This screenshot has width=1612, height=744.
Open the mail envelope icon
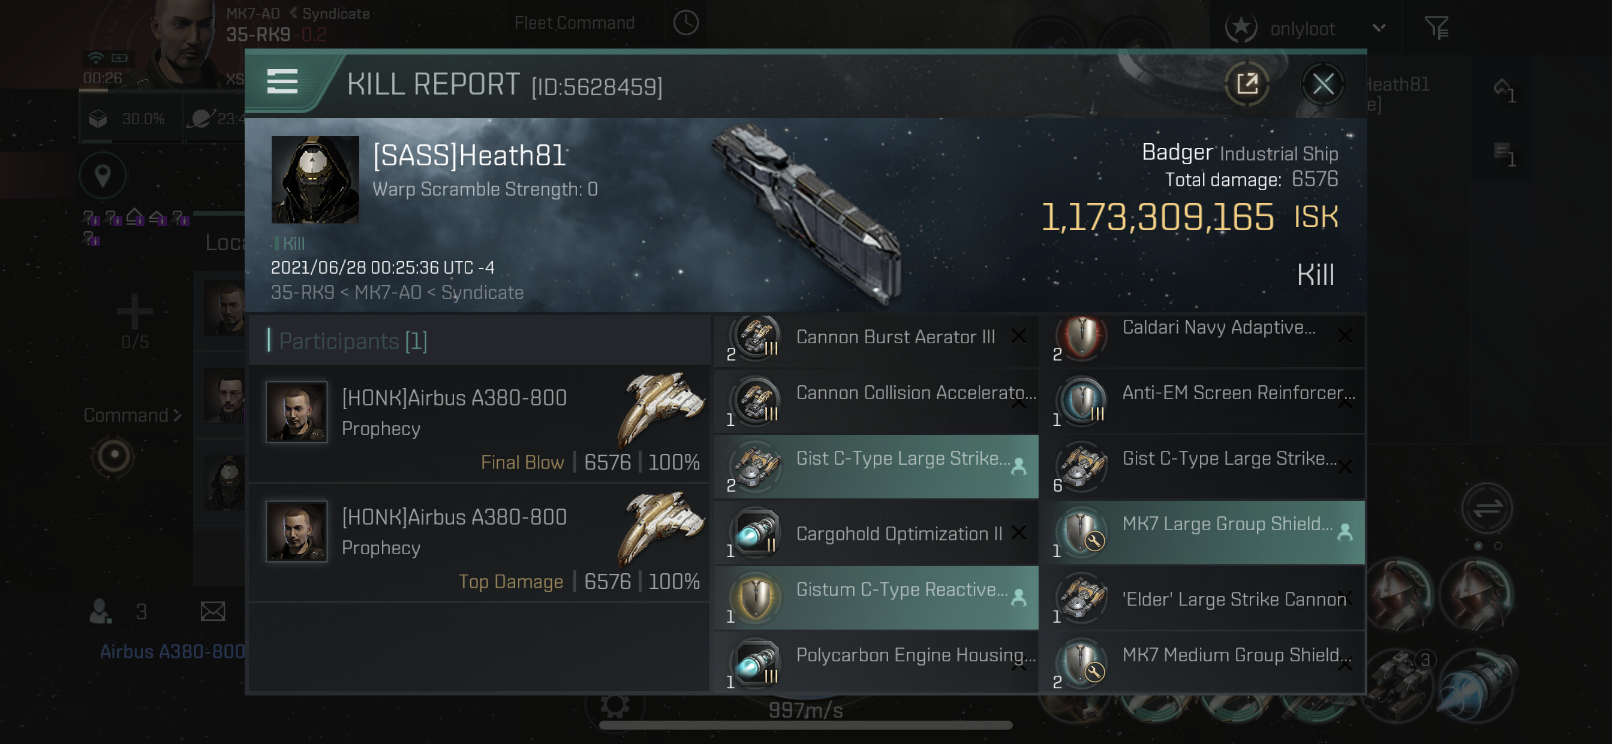pyautogui.click(x=213, y=611)
